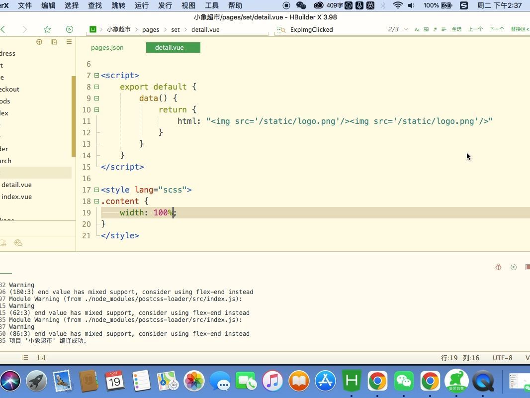Click the volume speaker icon in menu bar

(x=411, y=5)
